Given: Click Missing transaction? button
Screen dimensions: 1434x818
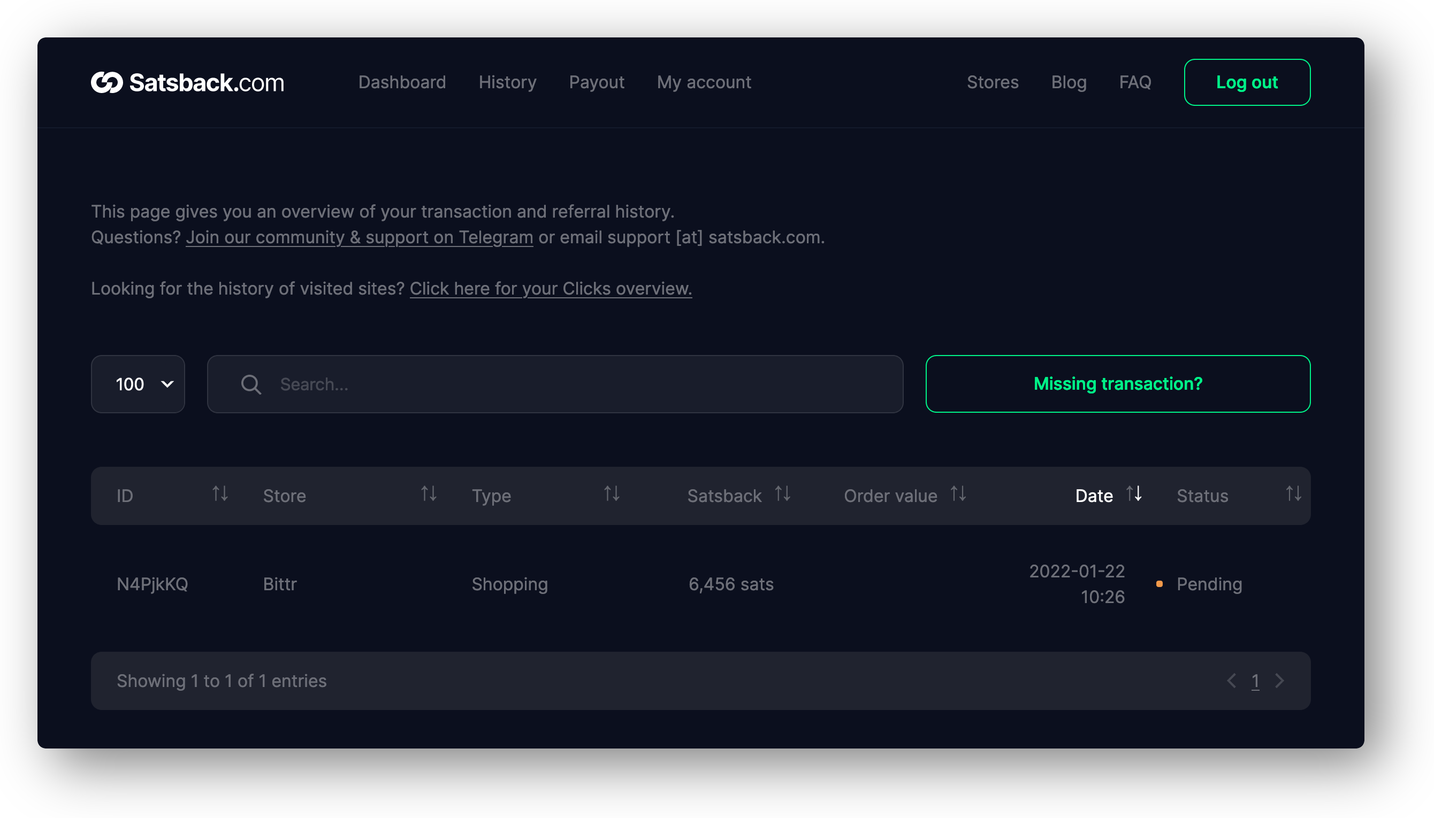Looking at the screenshot, I should coord(1118,384).
